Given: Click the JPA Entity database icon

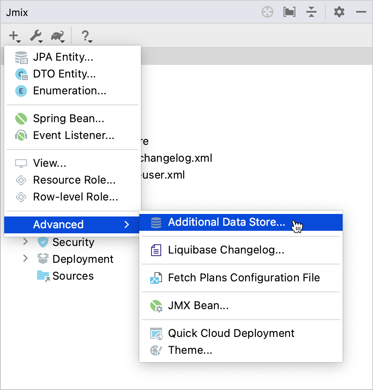Looking at the screenshot, I should point(21,57).
